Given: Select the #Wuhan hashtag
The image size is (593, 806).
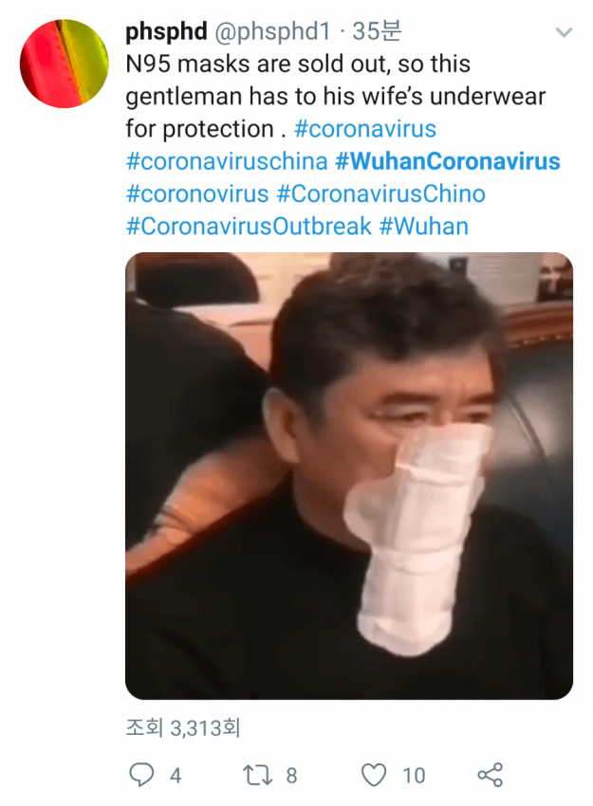Looking at the screenshot, I should tap(424, 227).
